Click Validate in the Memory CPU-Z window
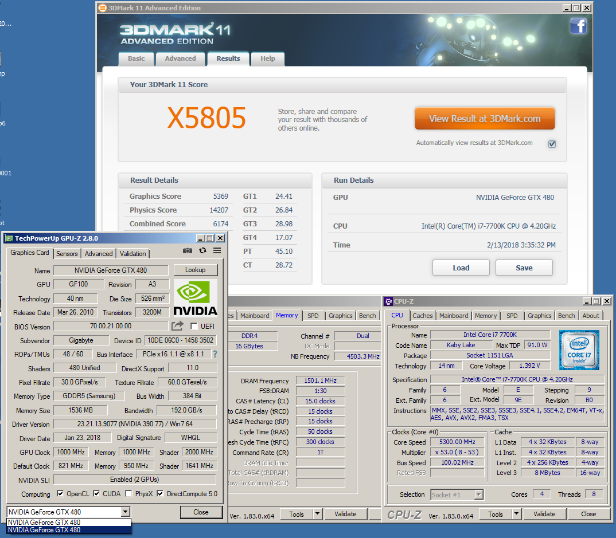616x538 pixels. pyautogui.click(x=345, y=514)
